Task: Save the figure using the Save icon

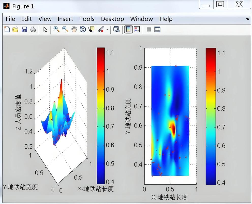Action: [x=24, y=29]
